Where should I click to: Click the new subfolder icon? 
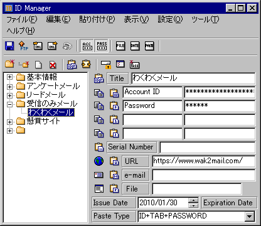pyautogui.click(x=24, y=64)
